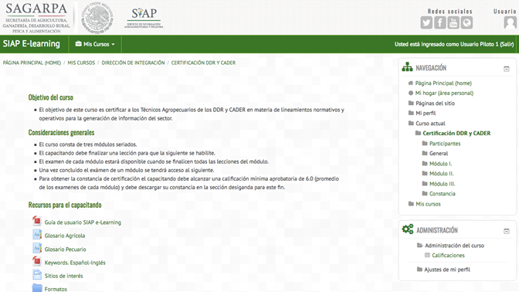Click the Administración gears icon
This screenshot has width=519, height=292.
click(408, 229)
